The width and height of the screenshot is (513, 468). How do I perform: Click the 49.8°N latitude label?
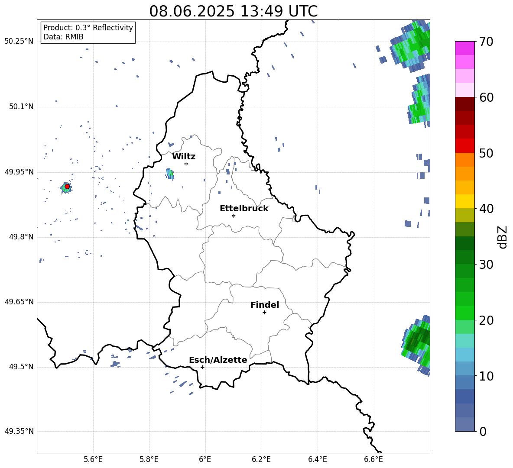pyautogui.click(x=21, y=237)
